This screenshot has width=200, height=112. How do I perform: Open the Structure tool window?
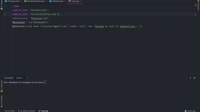(x=2, y=86)
